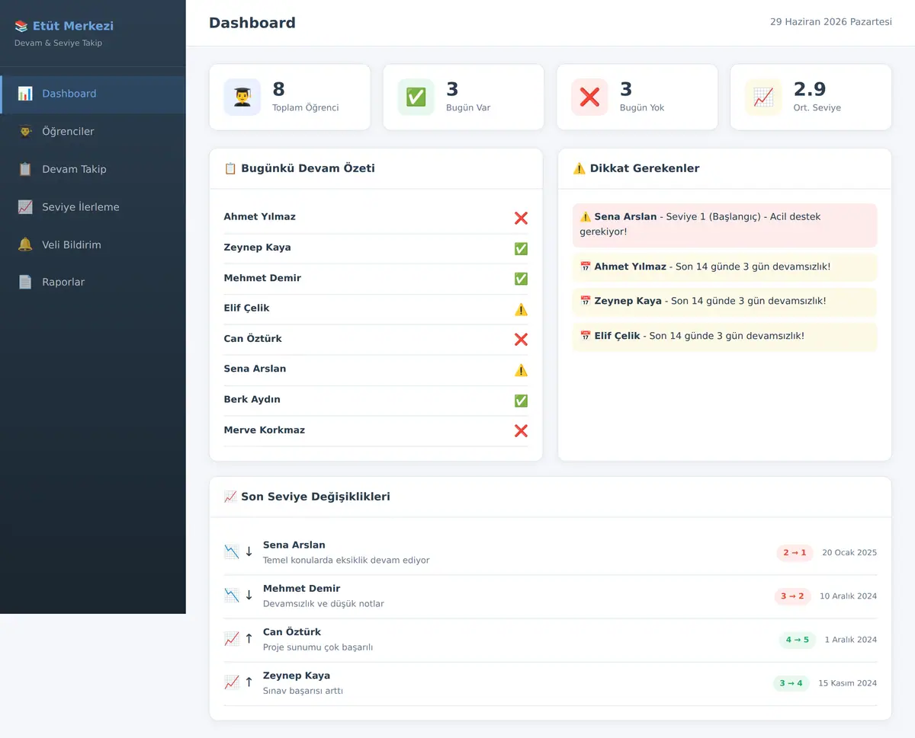Click Merve Korkmaz name in attendance summary
Image resolution: width=915 pixels, height=738 pixels.
(264, 430)
